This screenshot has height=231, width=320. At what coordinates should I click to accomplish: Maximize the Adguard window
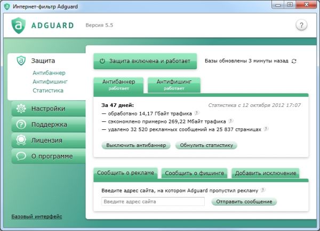click(x=290, y=5)
